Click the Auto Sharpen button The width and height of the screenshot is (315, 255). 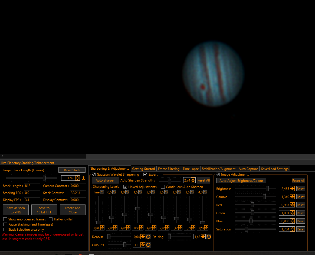106,180
